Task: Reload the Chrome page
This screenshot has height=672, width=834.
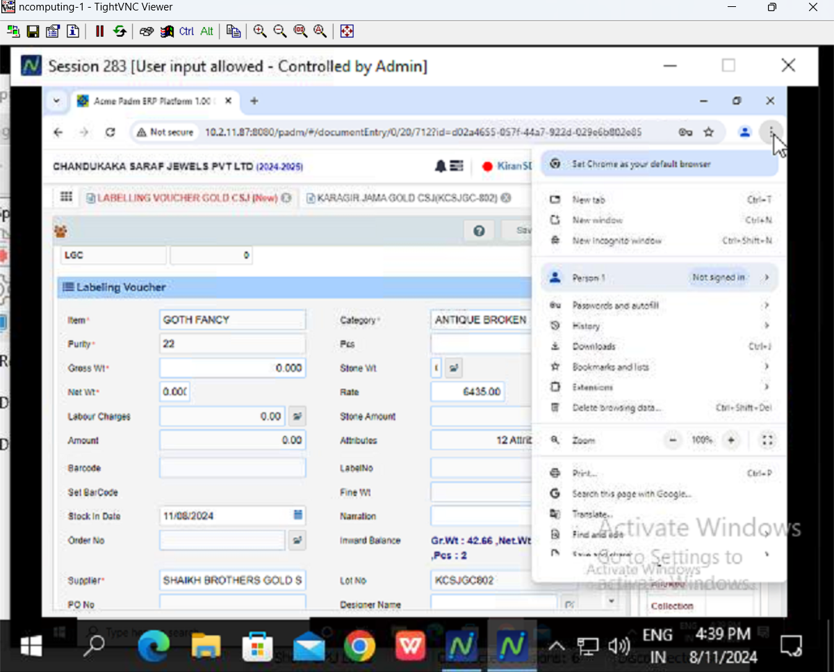Action: coord(110,132)
